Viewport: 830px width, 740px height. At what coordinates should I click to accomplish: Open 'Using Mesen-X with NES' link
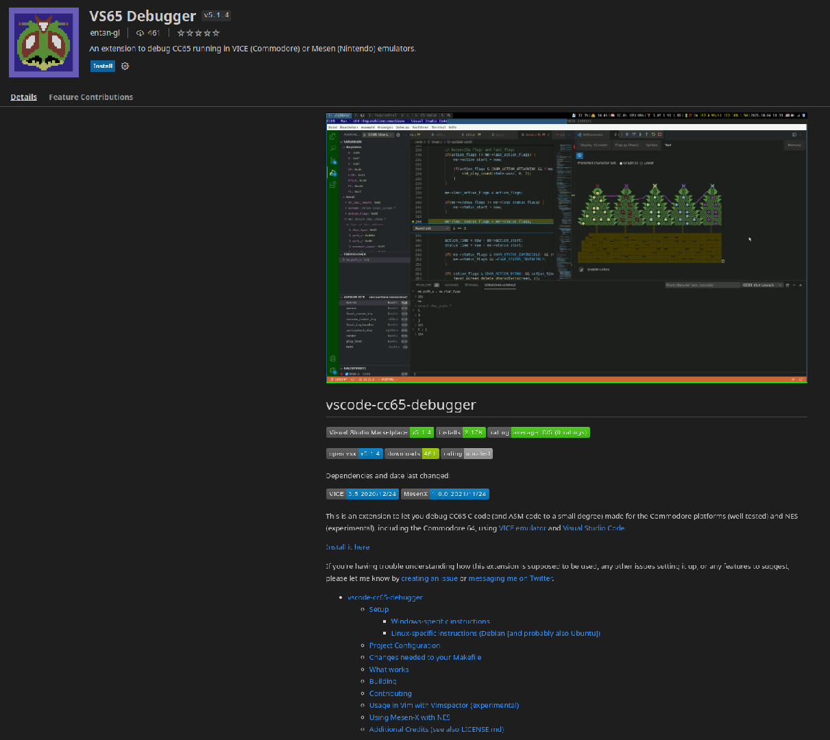point(410,717)
